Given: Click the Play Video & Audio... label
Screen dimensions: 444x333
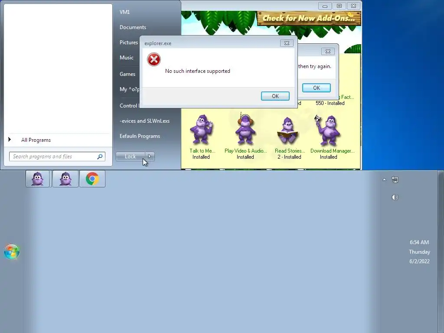Looking at the screenshot, I should click(x=245, y=150).
